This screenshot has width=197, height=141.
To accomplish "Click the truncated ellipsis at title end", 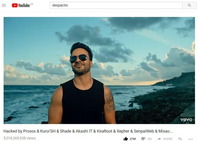I will (171, 131).
